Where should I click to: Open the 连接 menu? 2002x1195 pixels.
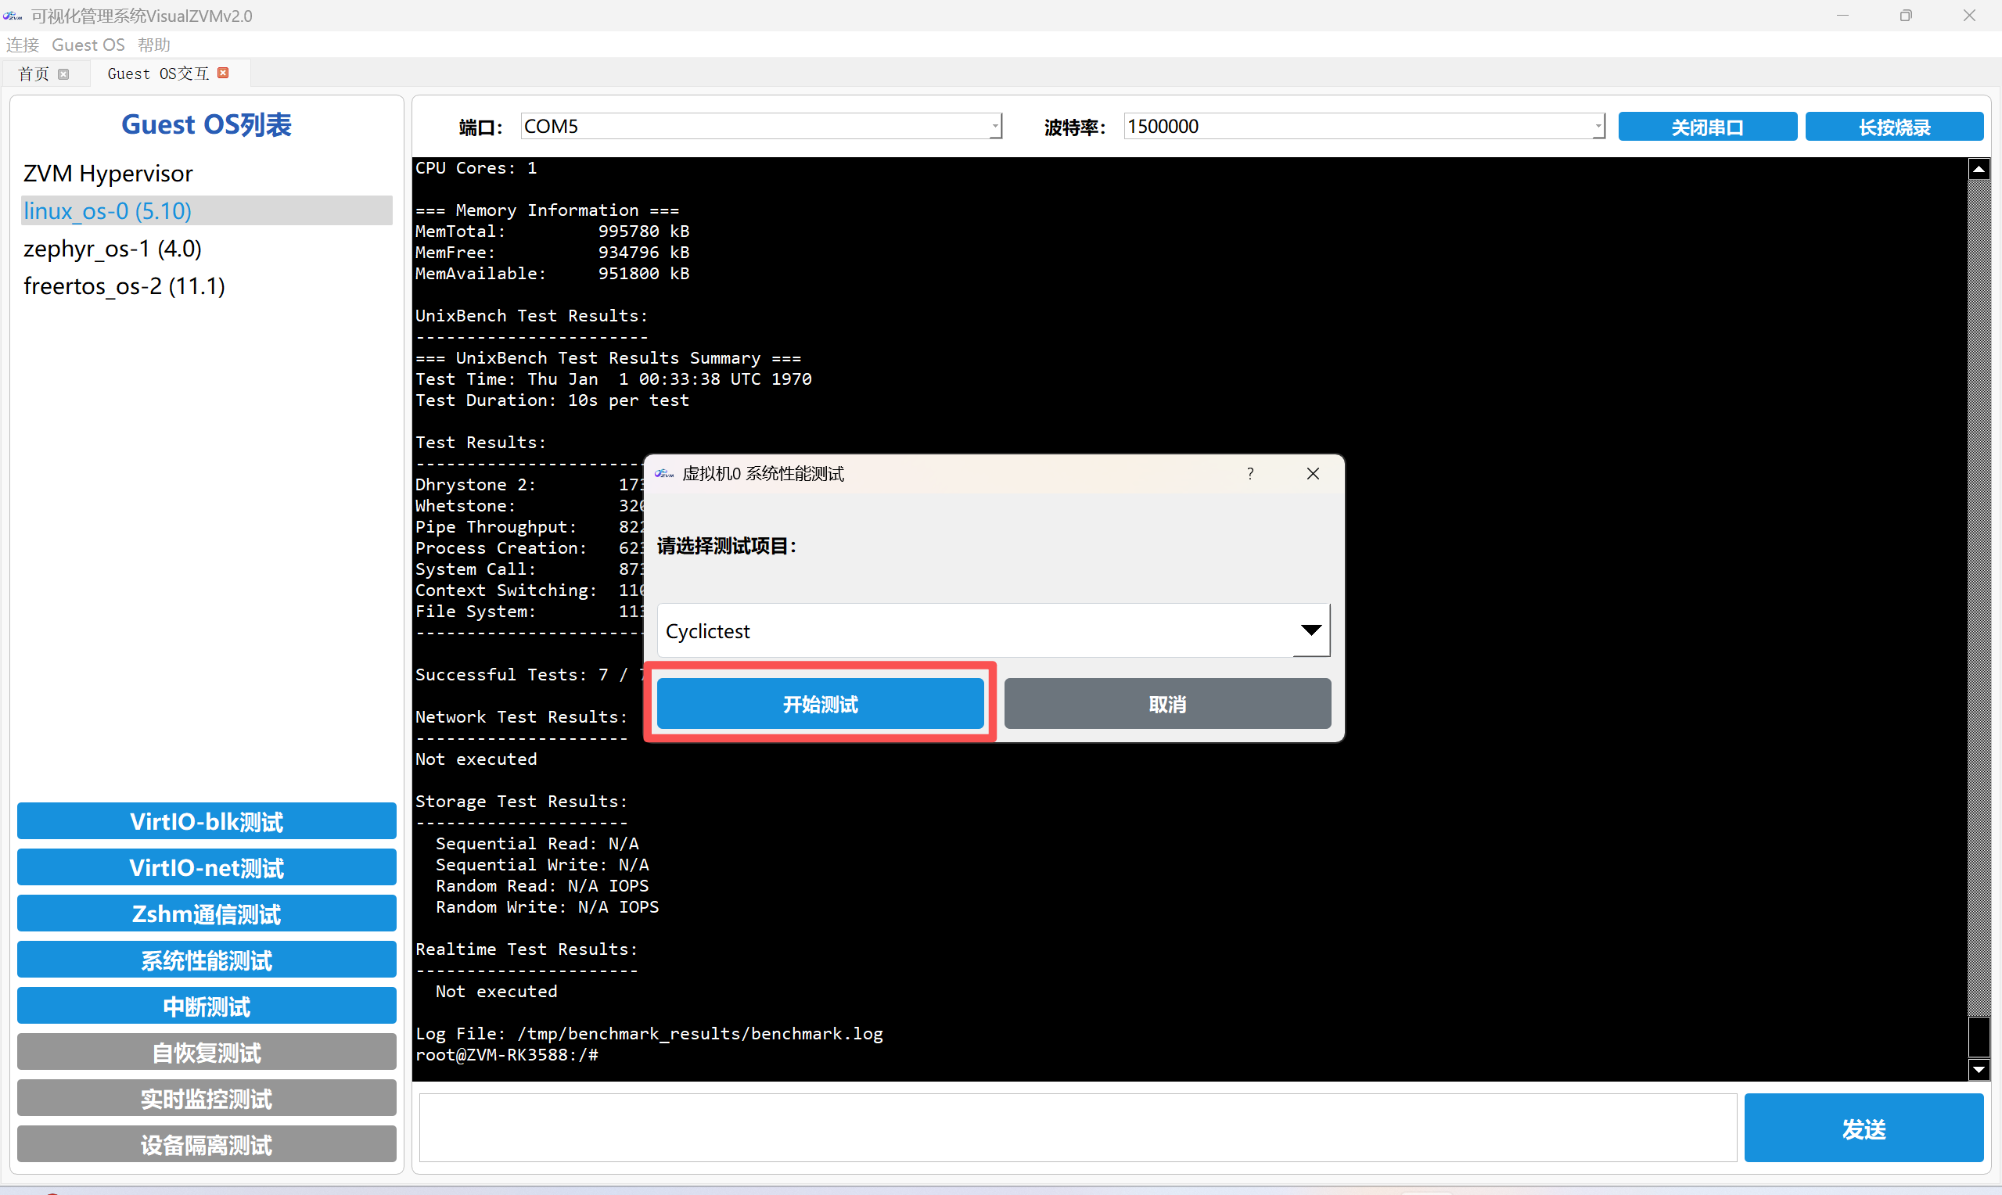tap(23, 45)
